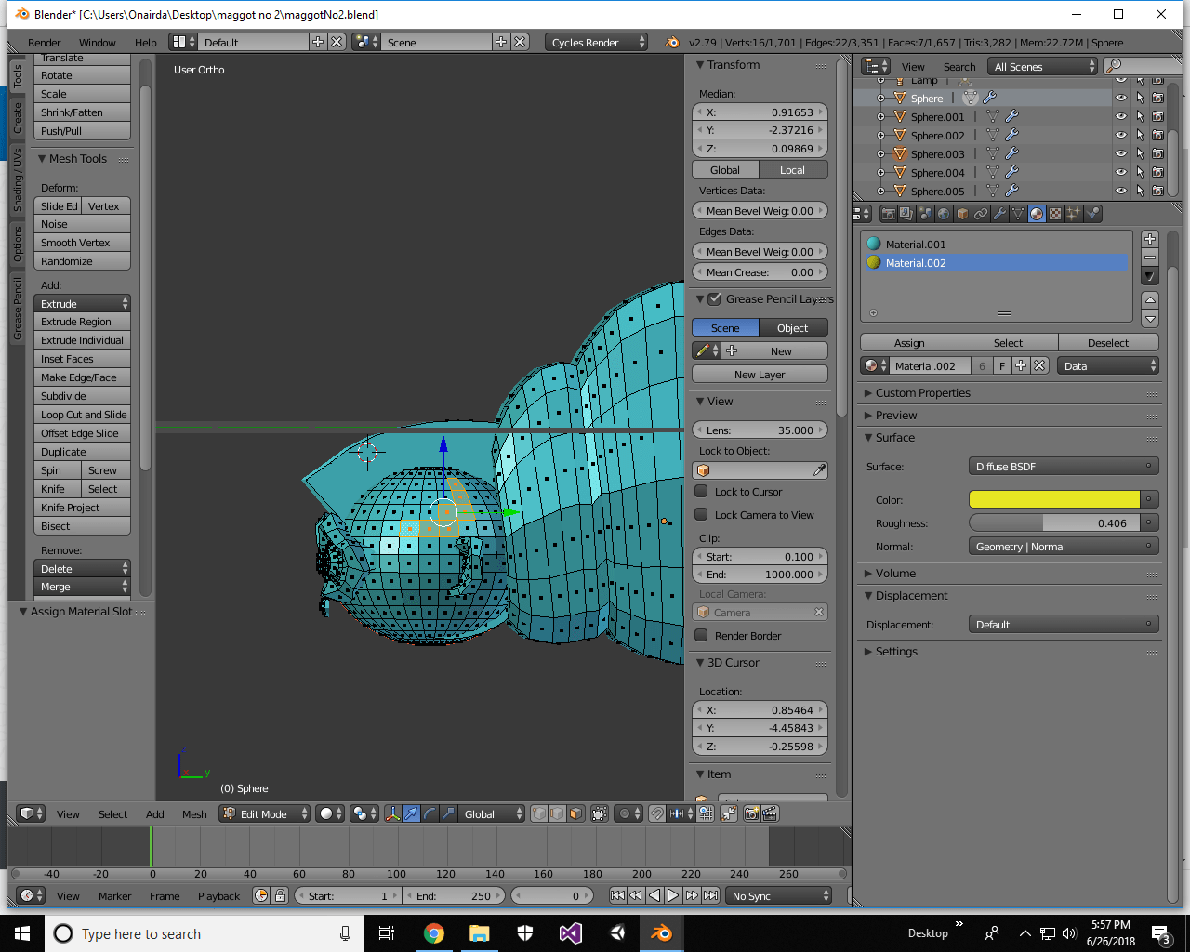Toggle the 3D manipulator axes widget icon

tap(392, 813)
